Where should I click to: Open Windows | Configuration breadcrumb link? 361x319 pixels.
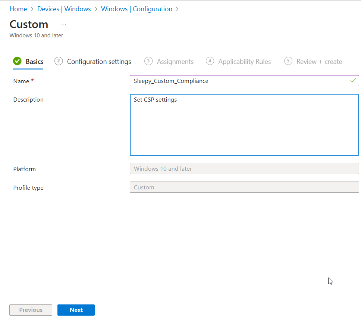pos(136,9)
